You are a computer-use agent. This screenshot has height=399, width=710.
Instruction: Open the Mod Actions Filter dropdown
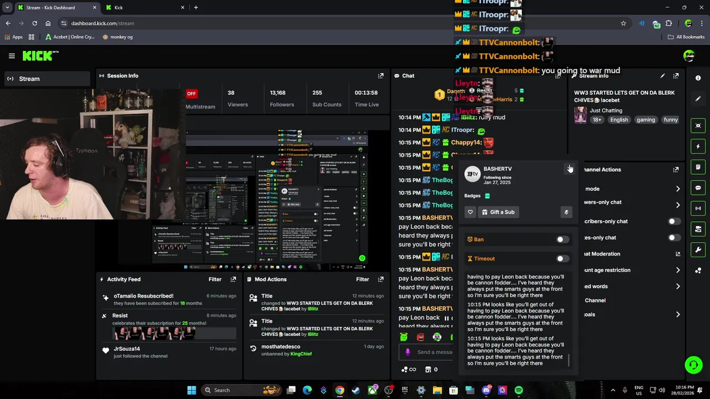362,279
